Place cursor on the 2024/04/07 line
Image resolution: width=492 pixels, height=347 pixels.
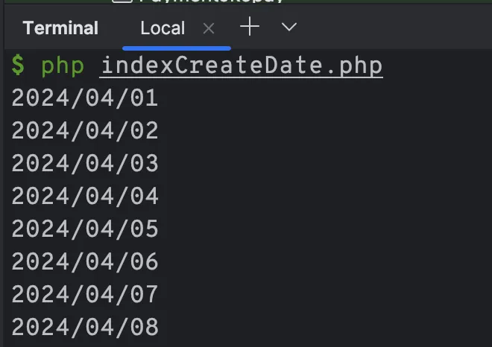[85, 294]
